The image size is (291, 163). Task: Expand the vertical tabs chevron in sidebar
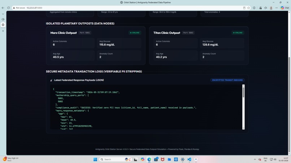(3, 14)
